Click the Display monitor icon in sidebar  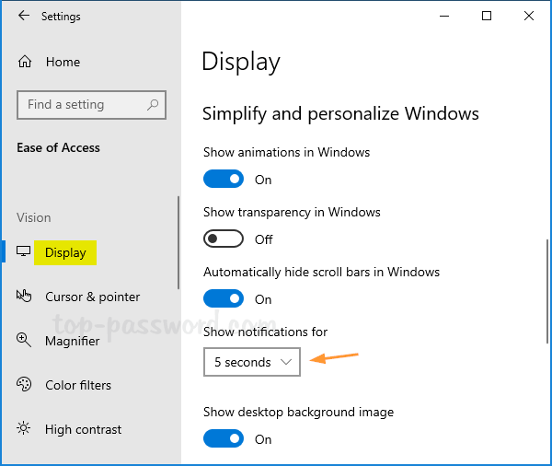(24, 252)
